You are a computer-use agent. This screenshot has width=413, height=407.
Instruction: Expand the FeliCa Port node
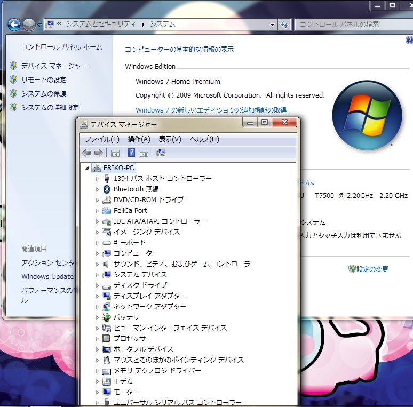pos(98,211)
